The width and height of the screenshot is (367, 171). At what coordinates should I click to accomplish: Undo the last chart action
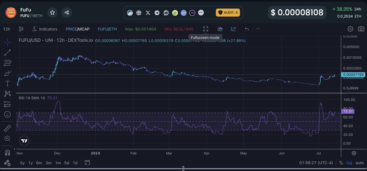pos(247,29)
